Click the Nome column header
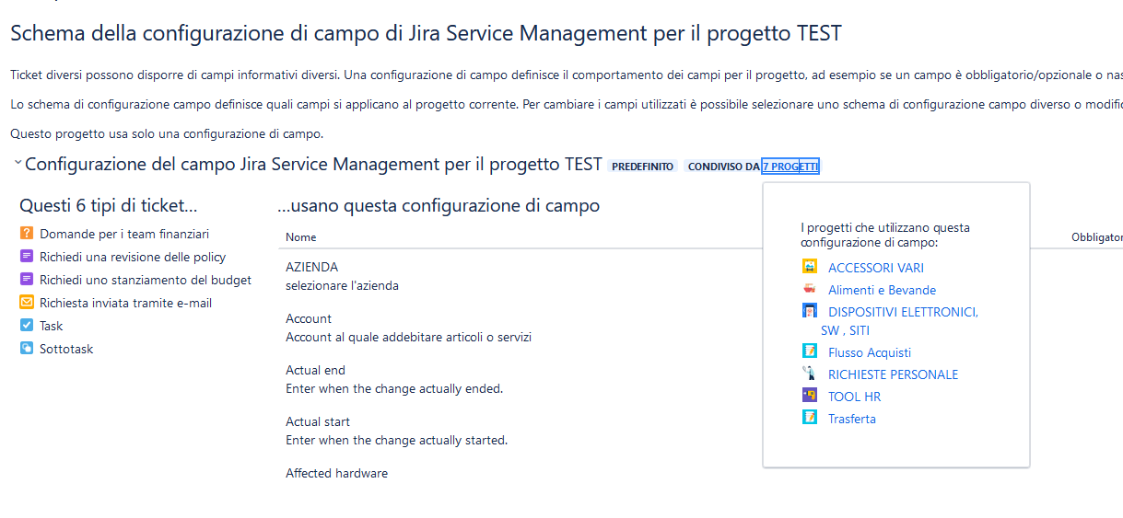Screen dimensions: 1123x518 pyautogui.click(x=301, y=237)
